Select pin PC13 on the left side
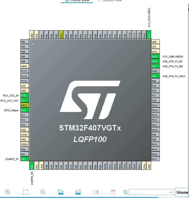The image size is (189, 198). 25,71
